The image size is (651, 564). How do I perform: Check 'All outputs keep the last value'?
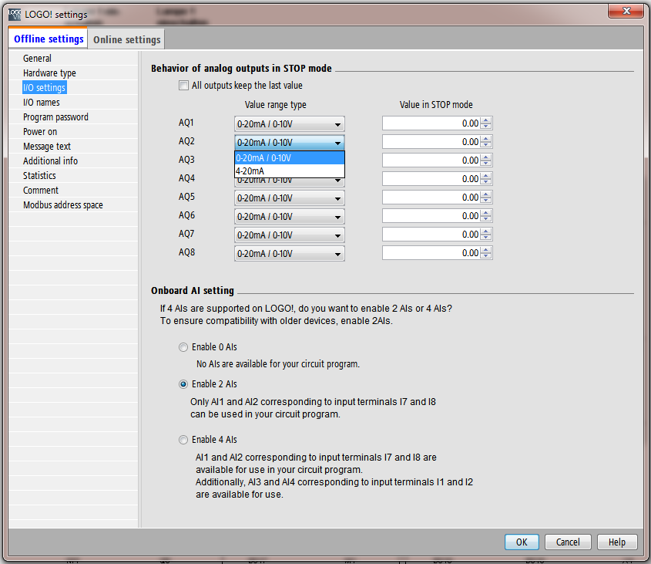click(183, 86)
